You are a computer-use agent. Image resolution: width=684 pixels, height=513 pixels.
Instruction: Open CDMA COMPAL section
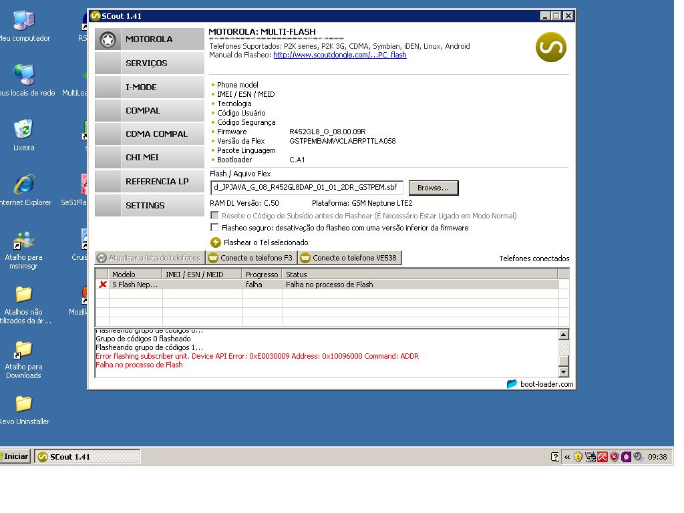(149, 134)
